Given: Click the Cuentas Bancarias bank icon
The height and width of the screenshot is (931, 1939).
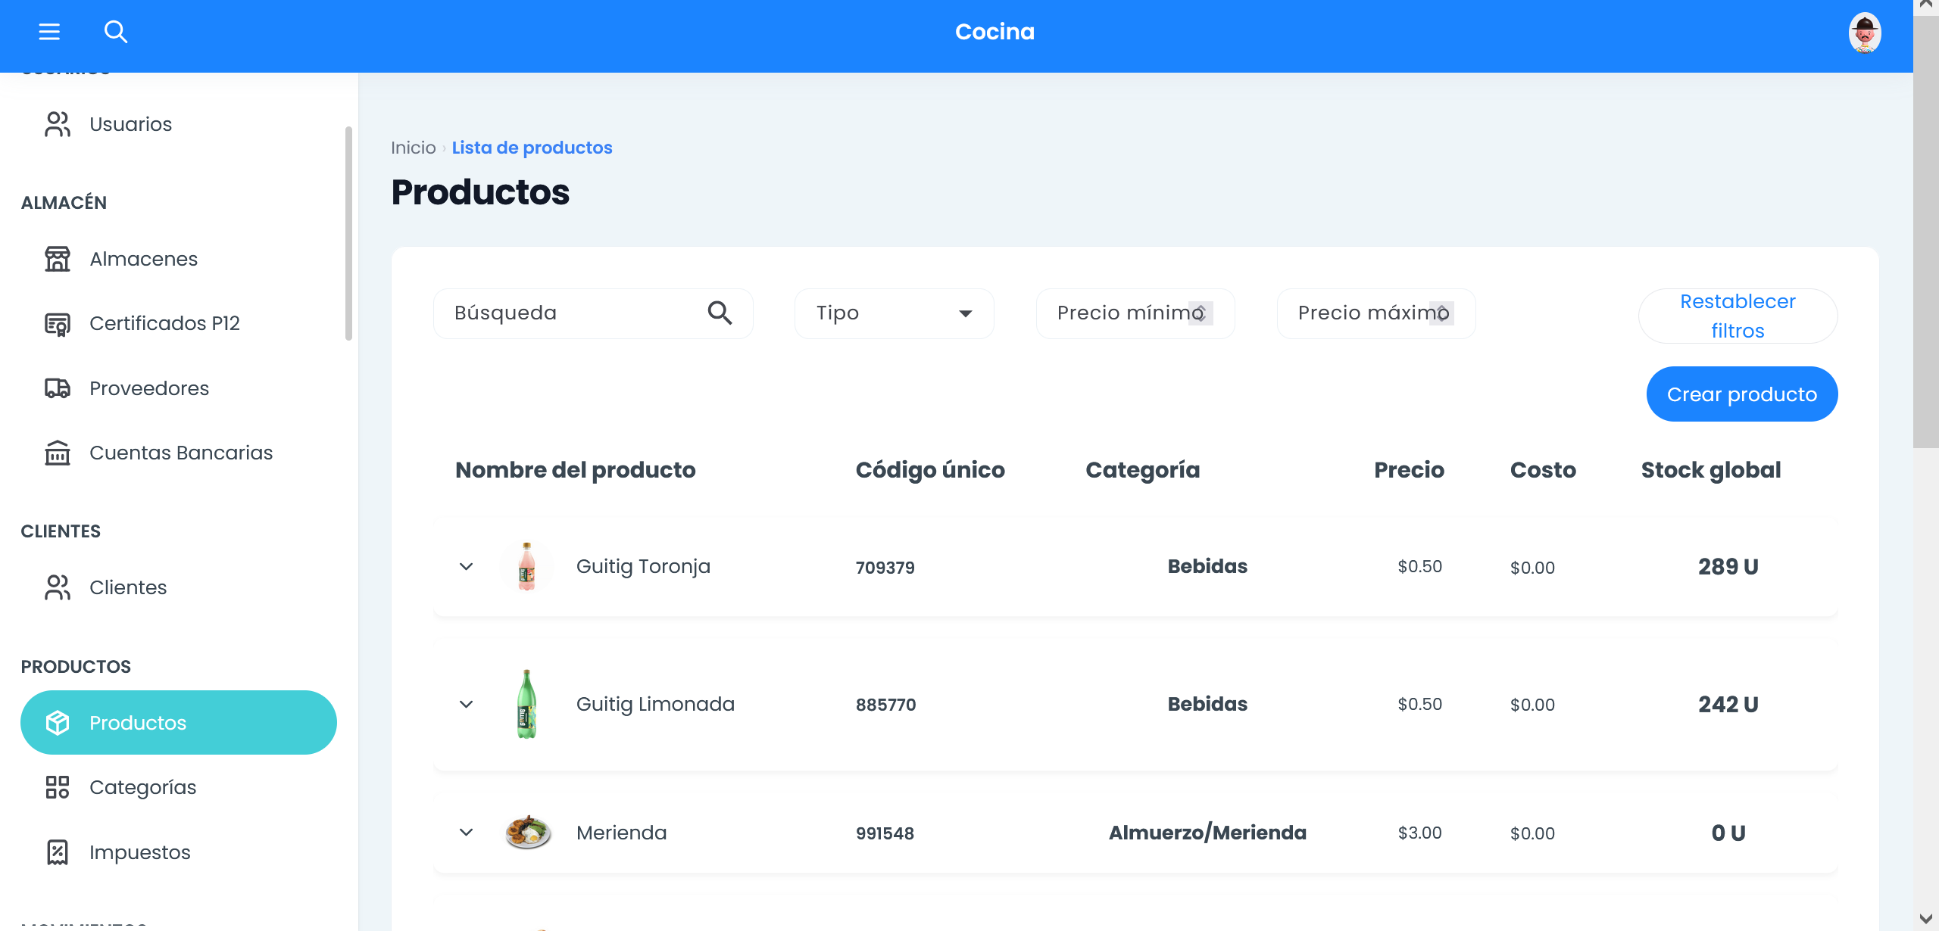Looking at the screenshot, I should pos(58,453).
